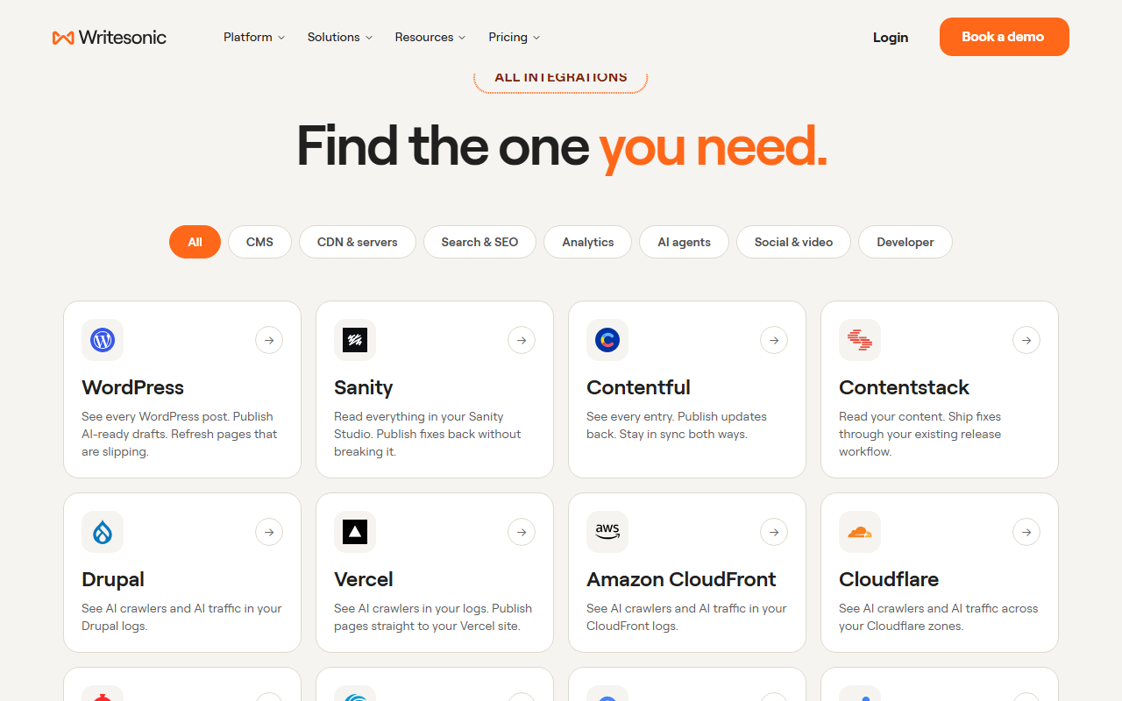Expand the Pricing menu

click(515, 37)
